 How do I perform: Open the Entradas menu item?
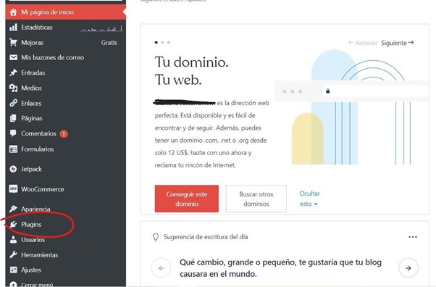point(66,72)
